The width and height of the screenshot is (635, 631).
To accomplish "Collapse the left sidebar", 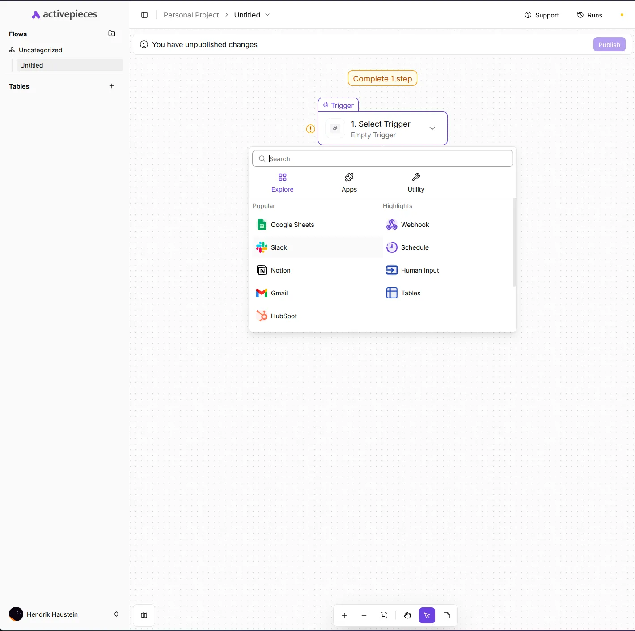I will (144, 15).
